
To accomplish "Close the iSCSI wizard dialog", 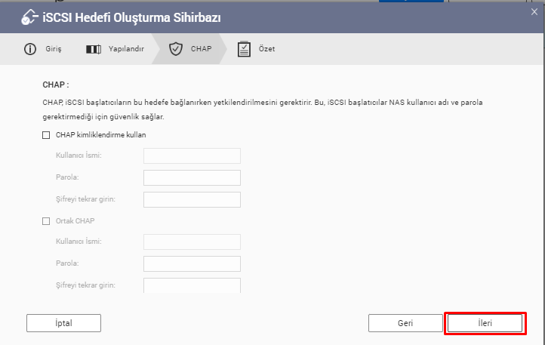I will coord(534,12).
